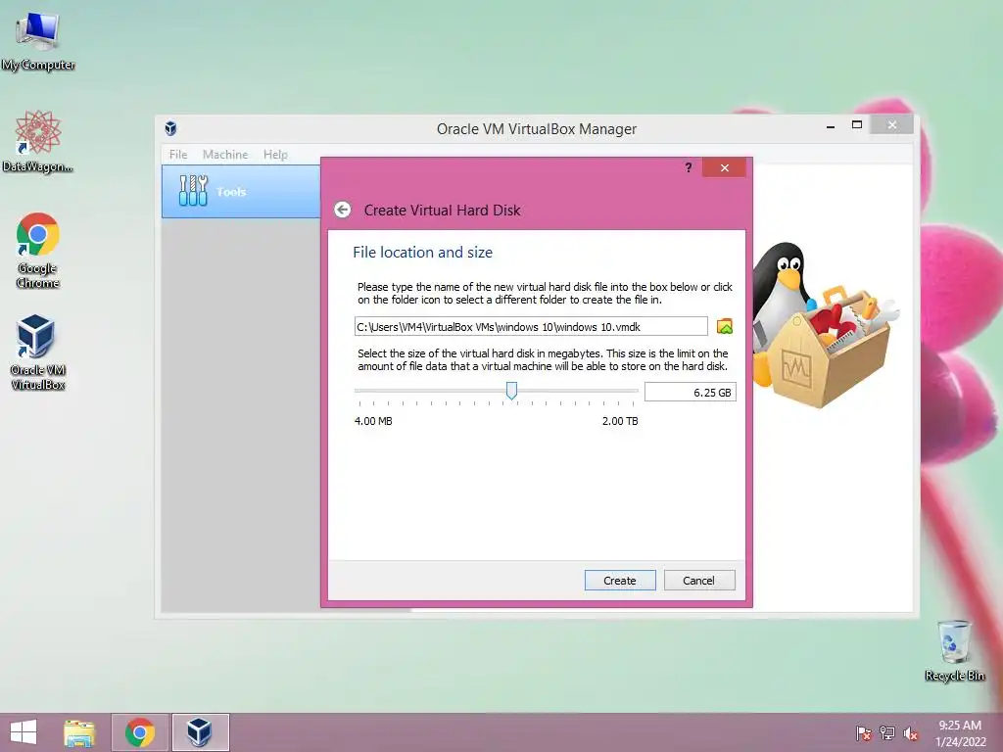The height and width of the screenshot is (752, 1003).
Task: Open Oracle VM VirtualBox desktop shortcut
Action: coord(38,352)
